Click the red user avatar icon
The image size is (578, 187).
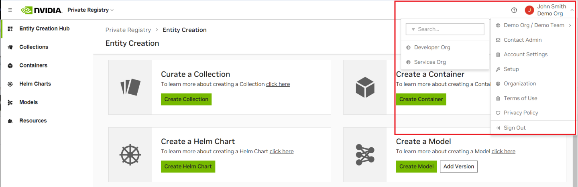529,10
